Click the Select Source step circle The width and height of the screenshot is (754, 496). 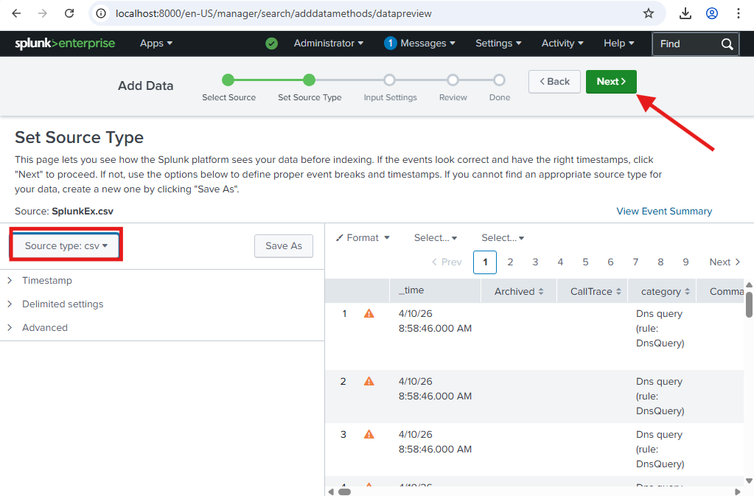[228, 80]
